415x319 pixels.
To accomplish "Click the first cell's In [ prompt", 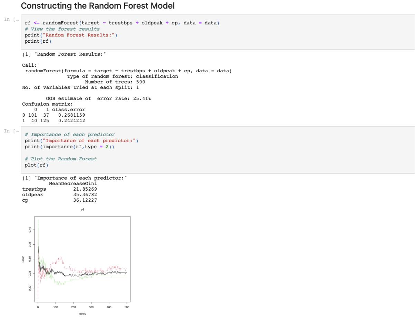I will click(11, 20).
